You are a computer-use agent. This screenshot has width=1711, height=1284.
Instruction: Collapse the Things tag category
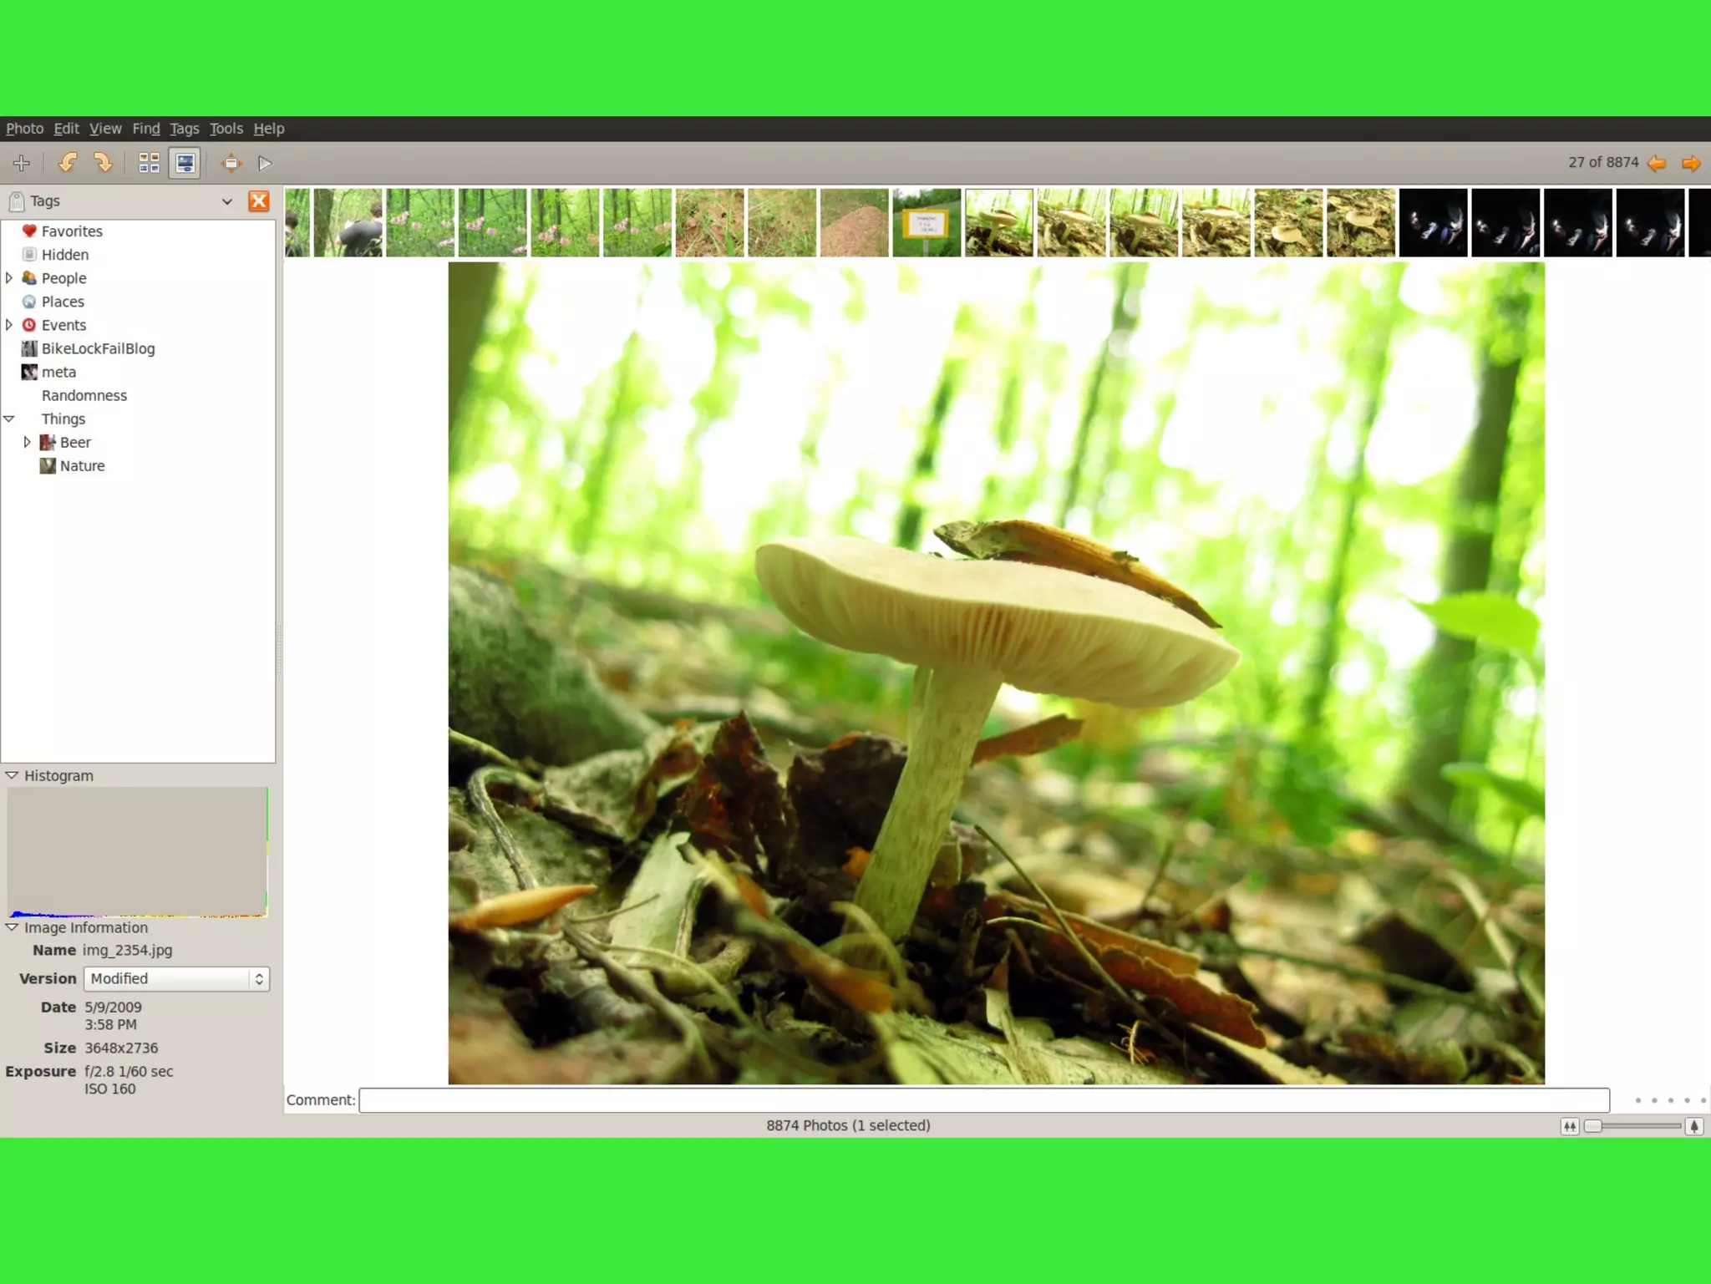click(9, 419)
